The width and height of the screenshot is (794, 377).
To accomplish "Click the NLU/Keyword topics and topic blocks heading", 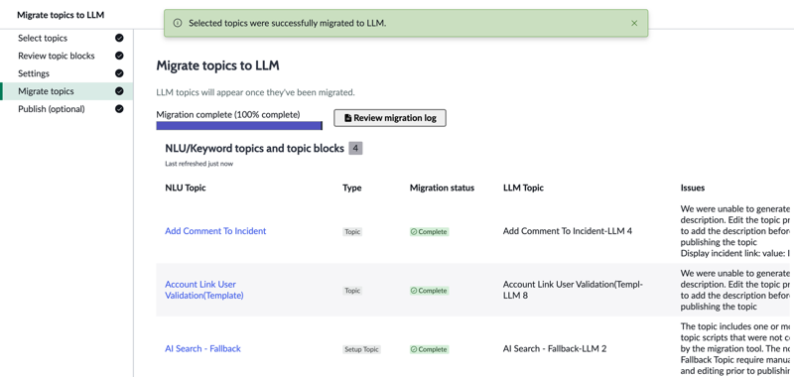I will point(255,148).
